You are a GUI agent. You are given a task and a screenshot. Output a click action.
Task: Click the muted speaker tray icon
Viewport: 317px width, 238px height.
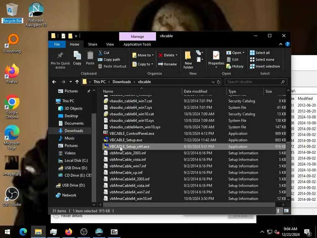277,232
